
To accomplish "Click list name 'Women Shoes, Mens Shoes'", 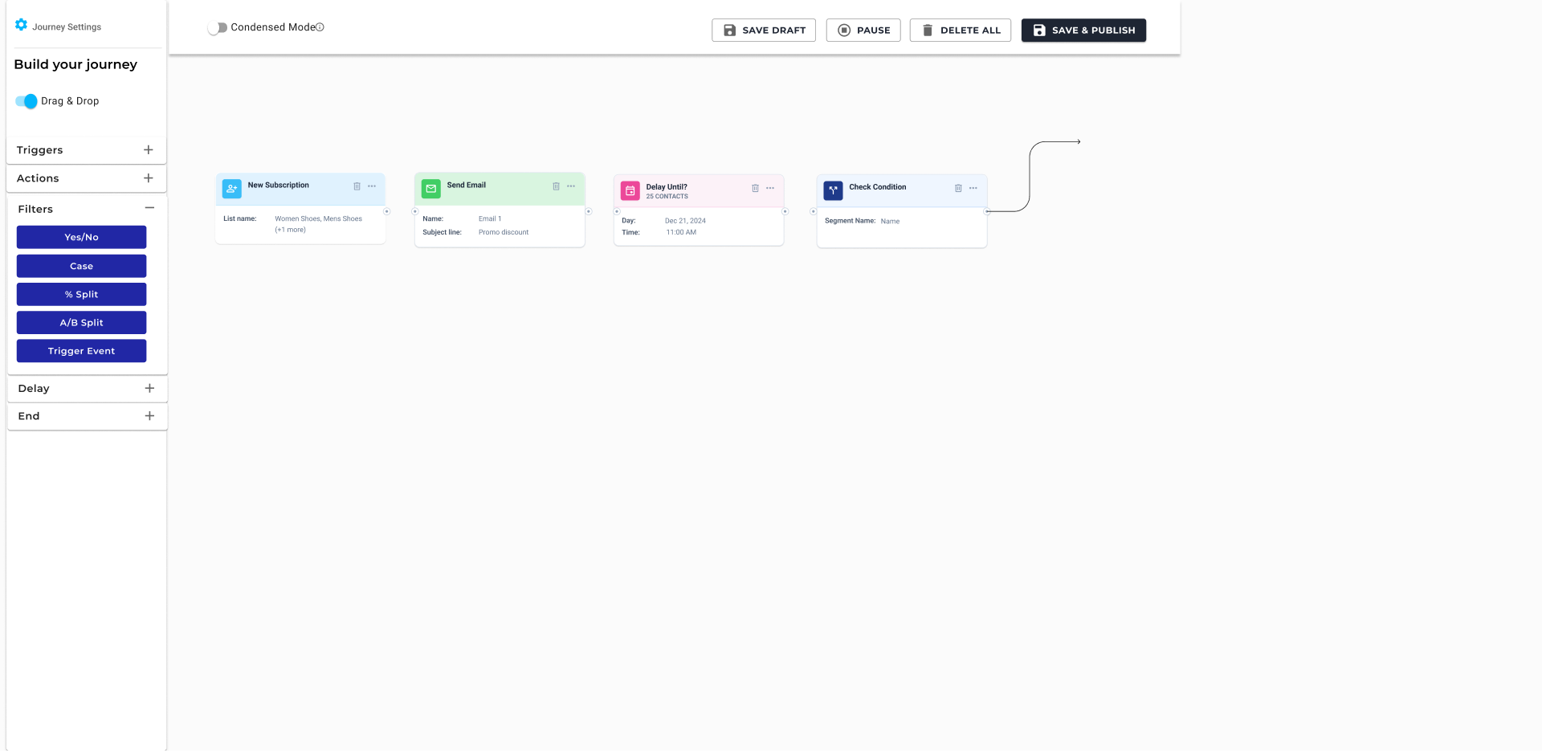I will click(318, 218).
